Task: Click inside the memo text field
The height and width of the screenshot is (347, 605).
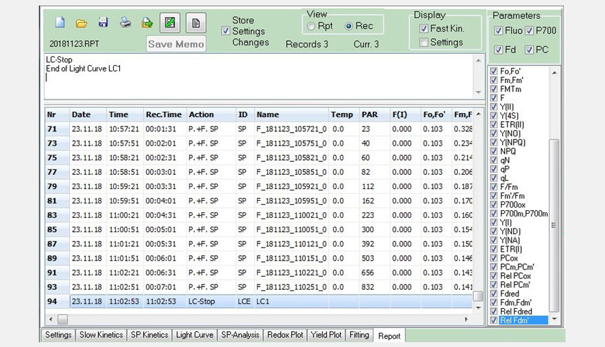Action: point(258,76)
